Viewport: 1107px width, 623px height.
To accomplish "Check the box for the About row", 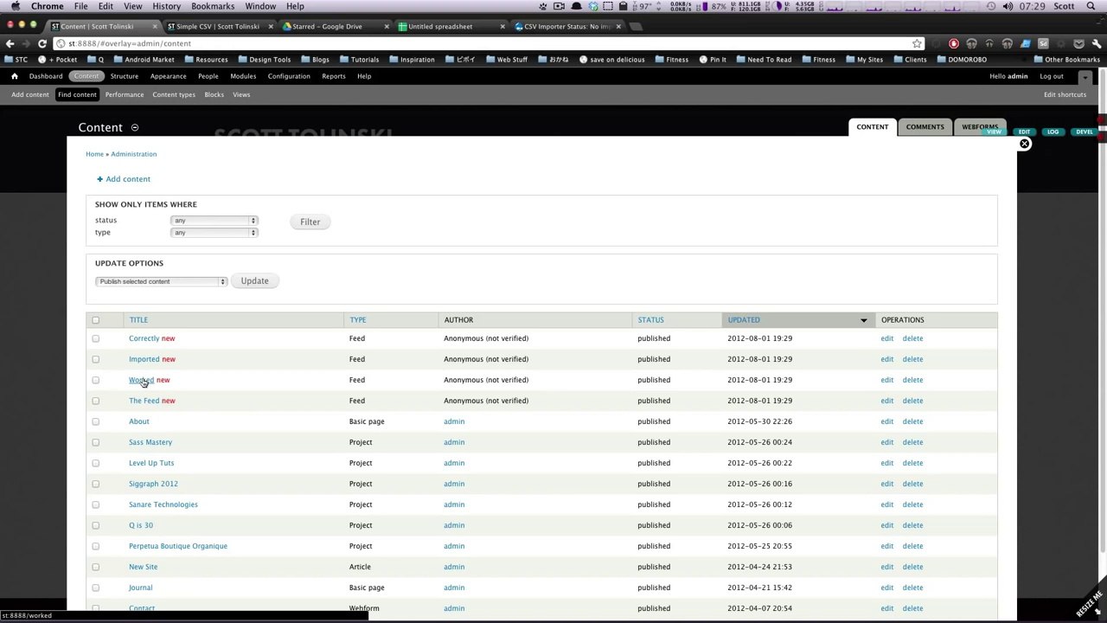I will point(95,421).
